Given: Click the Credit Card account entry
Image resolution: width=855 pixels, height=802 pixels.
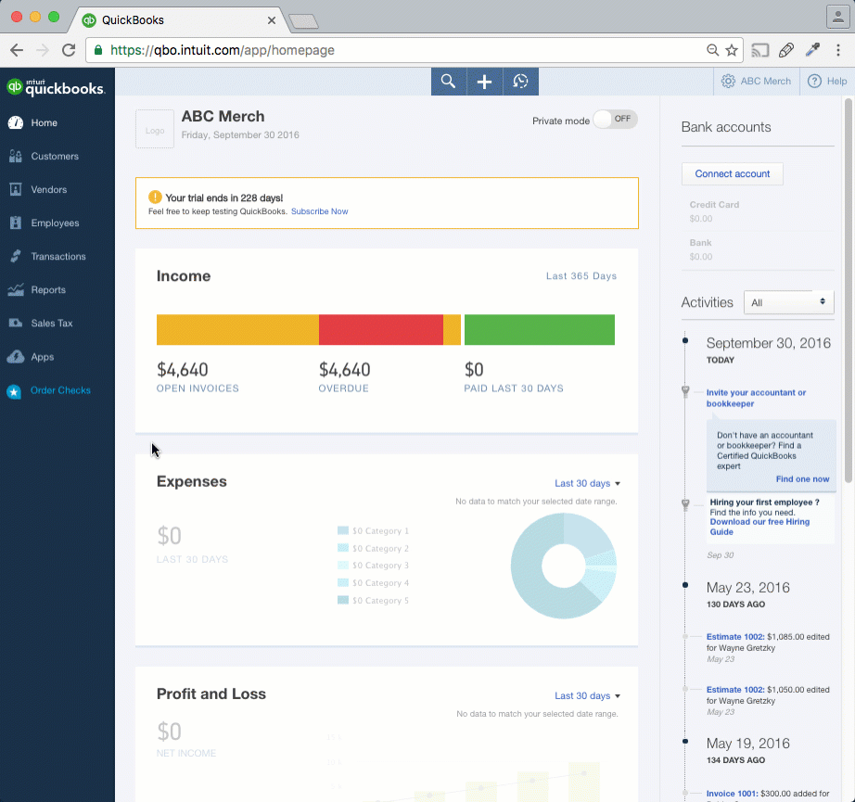Looking at the screenshot, I should [714, 211].
